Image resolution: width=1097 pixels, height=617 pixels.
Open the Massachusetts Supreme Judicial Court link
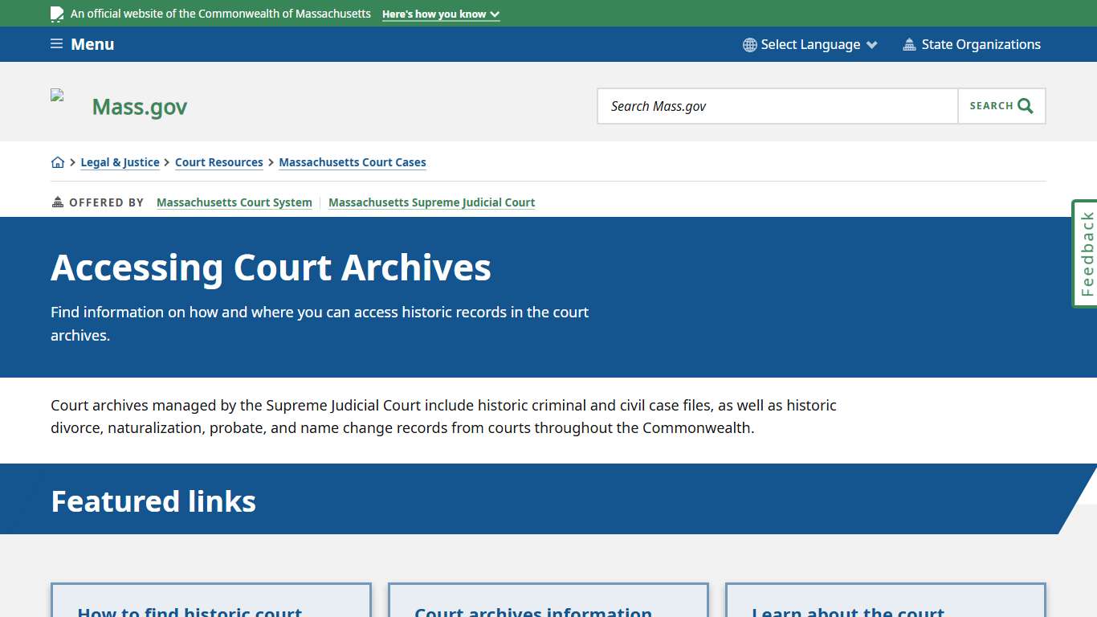pyautogui.click(x=431, y=202)
